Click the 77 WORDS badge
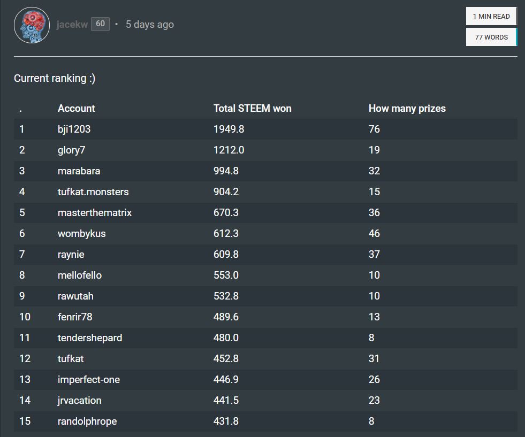The image size is (525, 437). coord(491,37)
